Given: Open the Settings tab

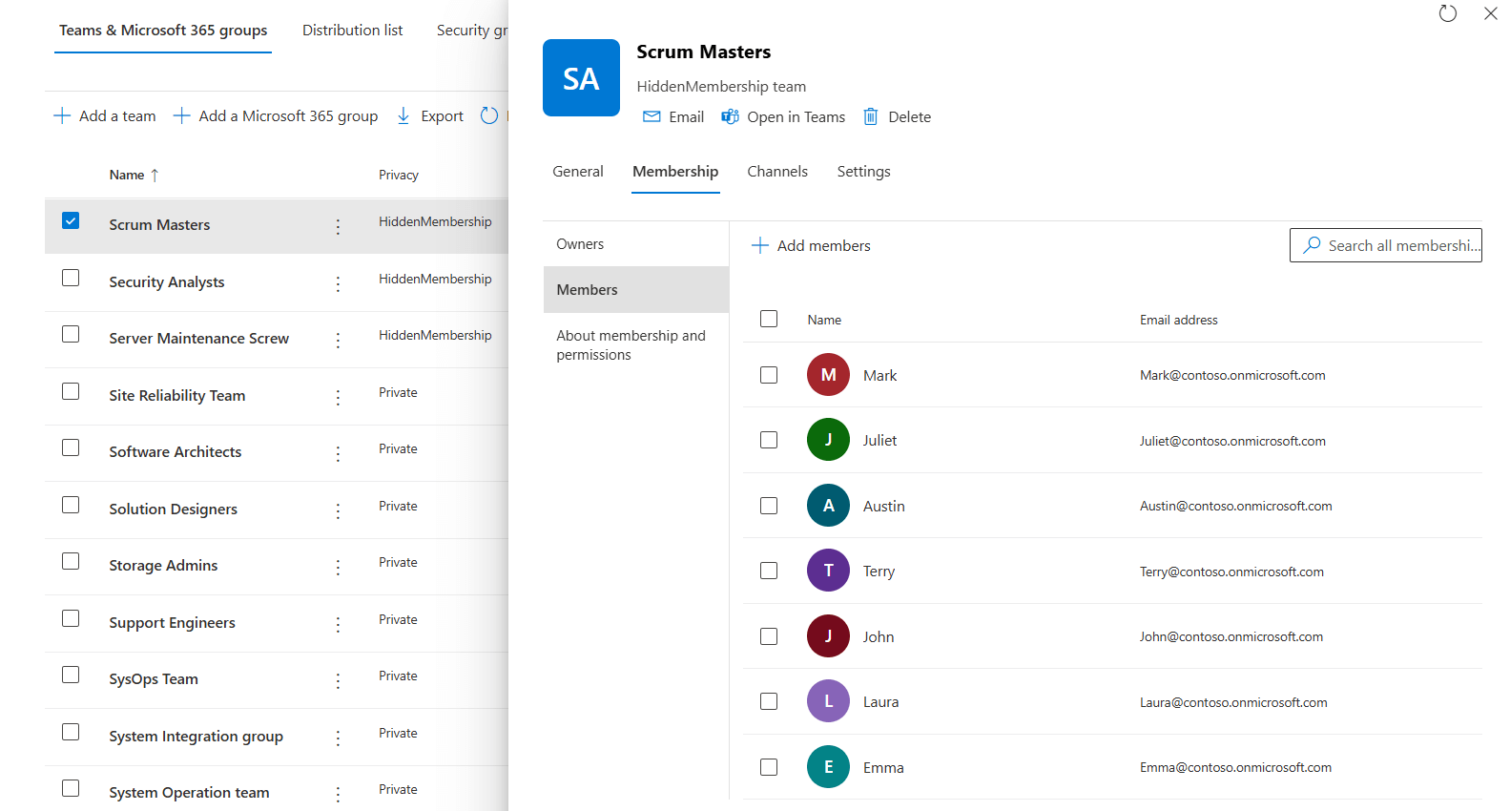Looking at the screenshot, I should pos(864,172).
